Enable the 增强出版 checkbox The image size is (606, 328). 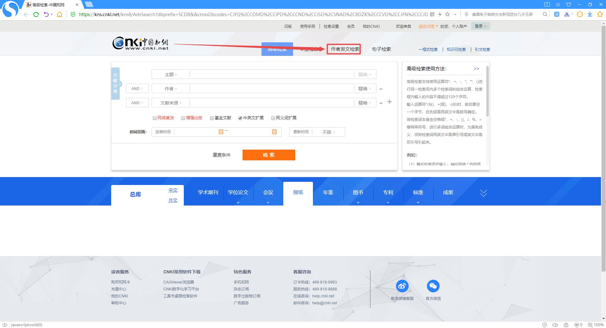click(x=183, y=118)
